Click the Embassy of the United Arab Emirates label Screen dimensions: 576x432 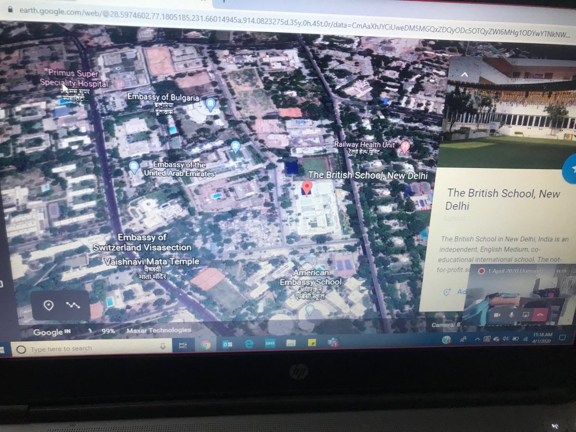click(x=179, y=169)
